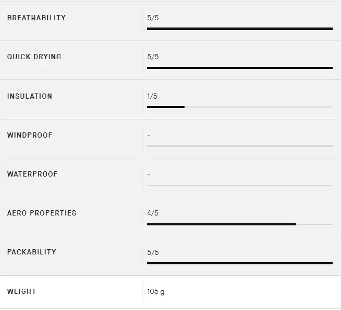Select the PACKABILITY label

tap(32, 252)
